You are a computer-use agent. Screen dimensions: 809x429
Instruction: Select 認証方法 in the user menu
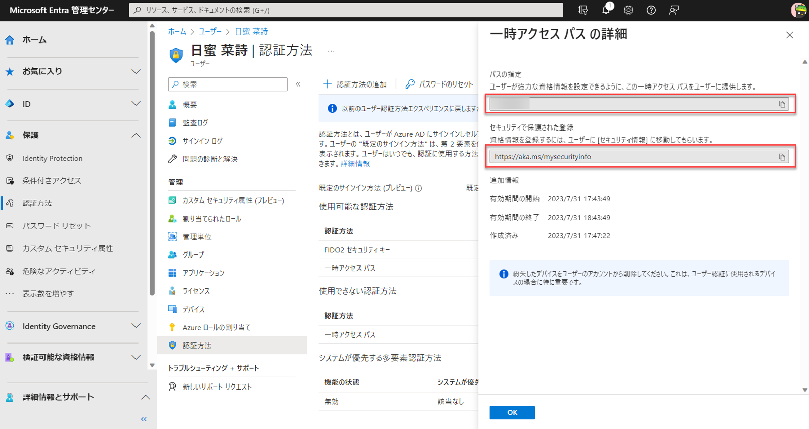232,346
